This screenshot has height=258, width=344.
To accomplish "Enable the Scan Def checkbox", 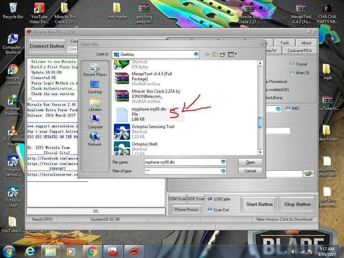I will pyautogui.click(x=210, y=210).
